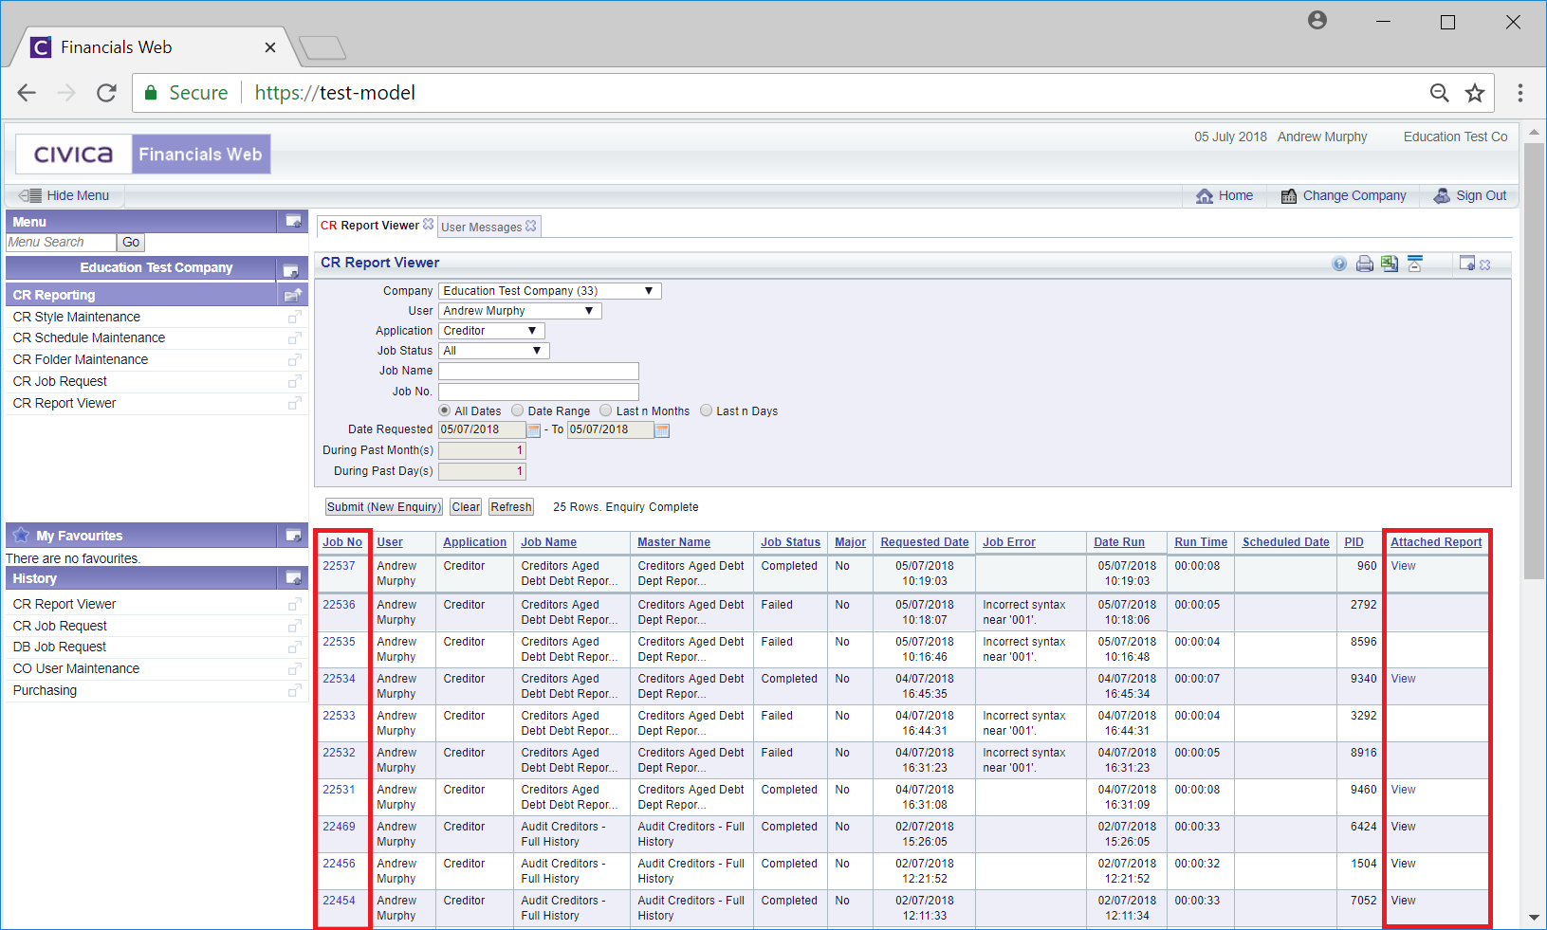Click browser zoom magnifier icon
Image resolution: width=1547 pixels, height=930 pixels.
1439,93
